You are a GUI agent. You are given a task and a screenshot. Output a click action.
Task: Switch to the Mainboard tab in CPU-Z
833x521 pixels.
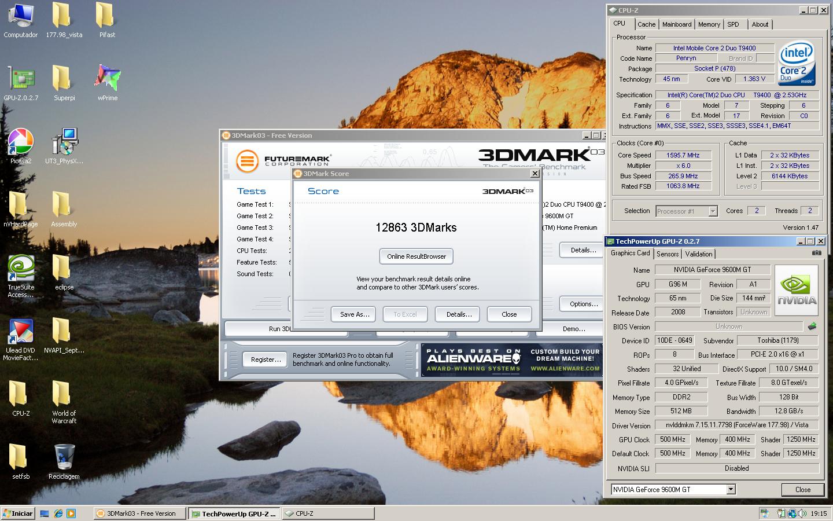pyautogui.click(x=677, y=24)
